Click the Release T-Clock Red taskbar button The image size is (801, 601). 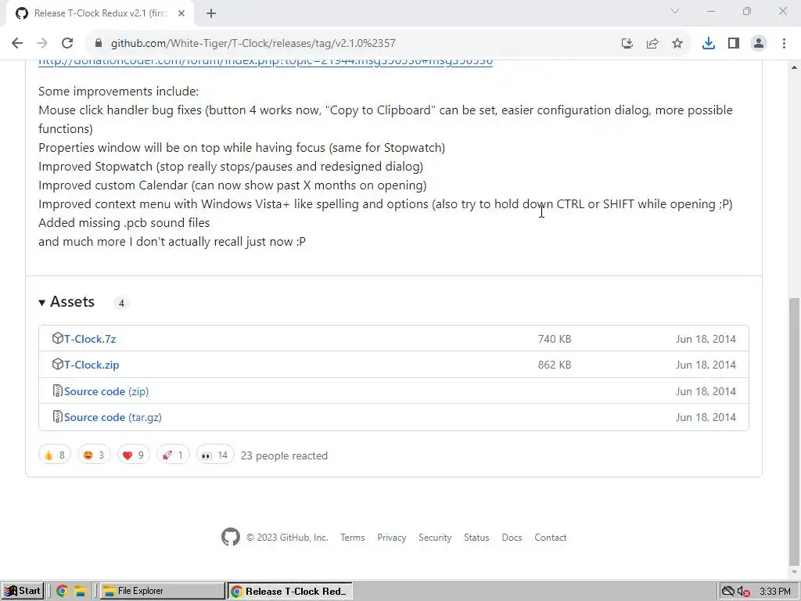click(289, 591)
